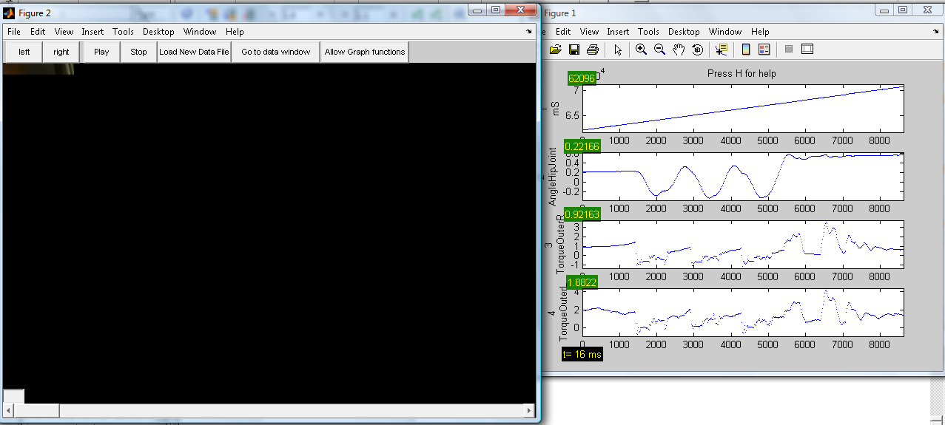Activate the Pan hand tool
The image size is (945, 425).
[679, 50]
